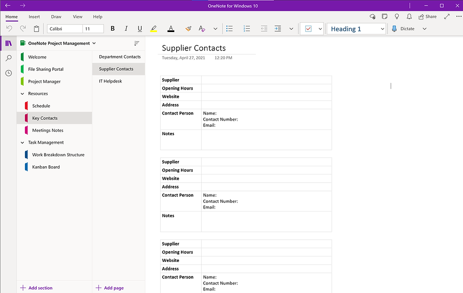Click the Share button
The image size is (463, 293).
pos(428,17)
